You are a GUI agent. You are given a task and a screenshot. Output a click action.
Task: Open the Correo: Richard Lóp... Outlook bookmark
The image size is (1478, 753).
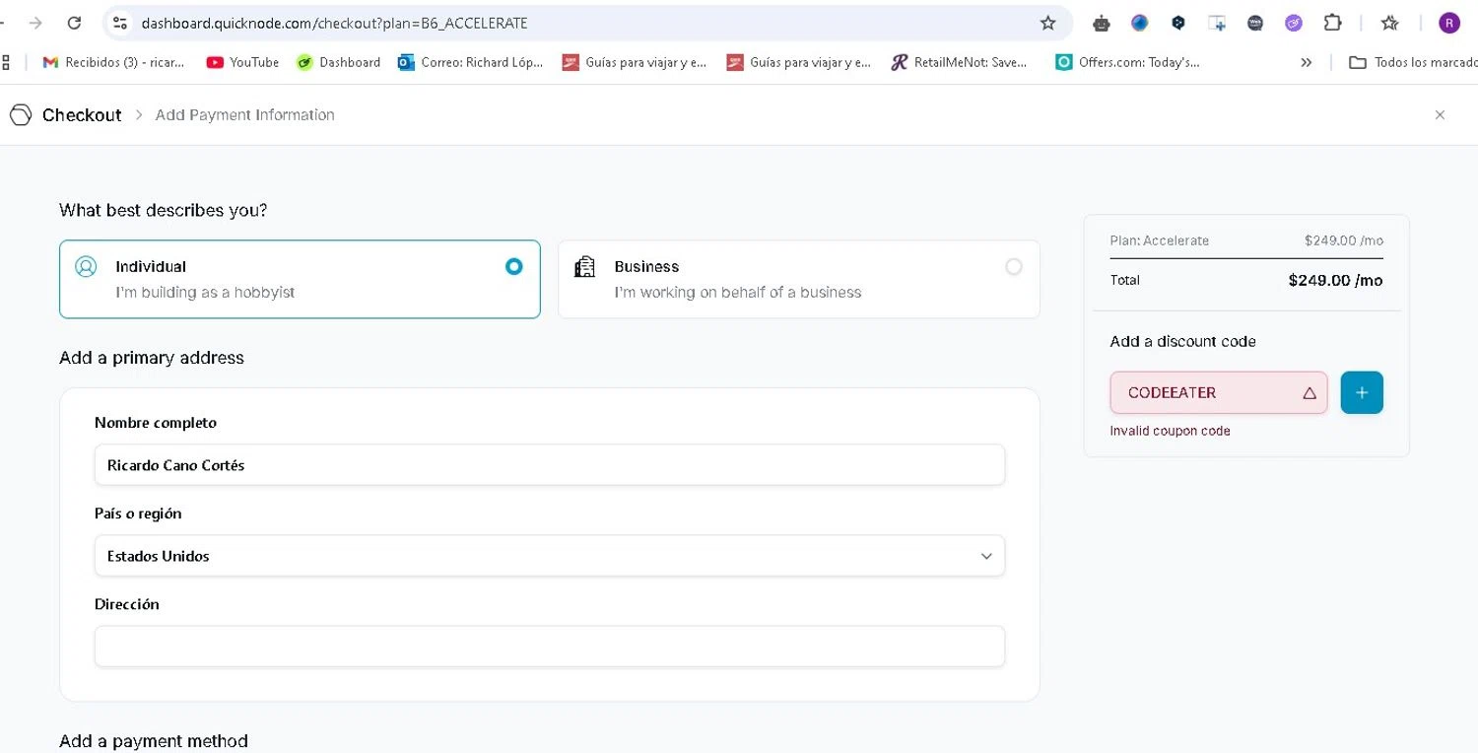pyautogui.click(x=470, y=62)
